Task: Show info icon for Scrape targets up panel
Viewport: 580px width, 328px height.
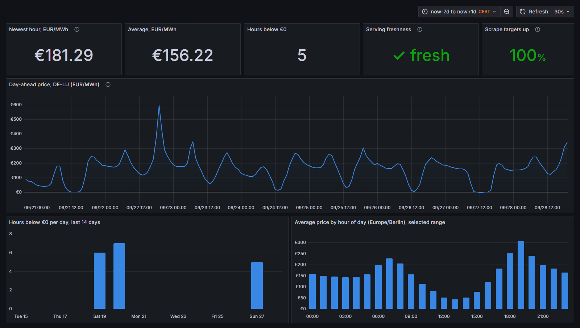Action: click(538, 29)
